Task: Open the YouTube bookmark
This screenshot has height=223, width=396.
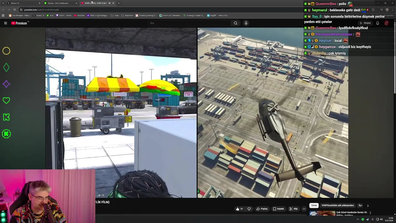Action: tap(79, 15)
